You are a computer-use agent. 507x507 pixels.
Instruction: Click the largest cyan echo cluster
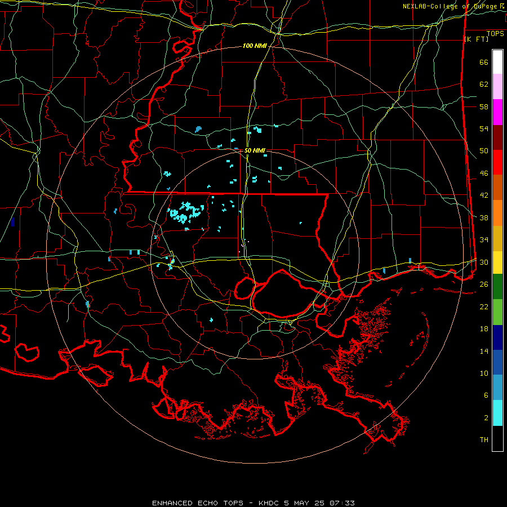click(185, 212)
